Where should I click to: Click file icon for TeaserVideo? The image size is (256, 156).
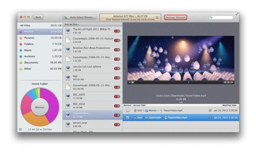click(68, 115)
